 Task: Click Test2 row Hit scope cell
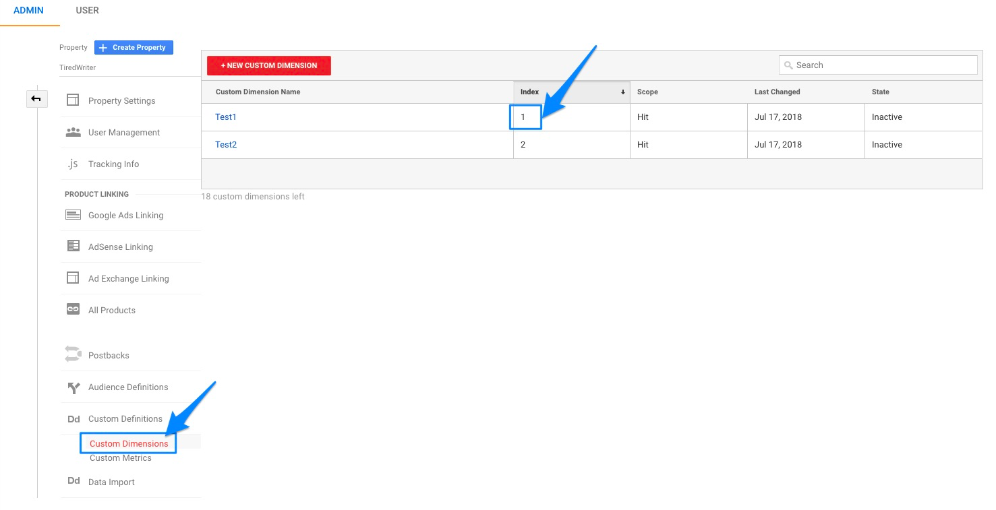(x=689, y=145)
